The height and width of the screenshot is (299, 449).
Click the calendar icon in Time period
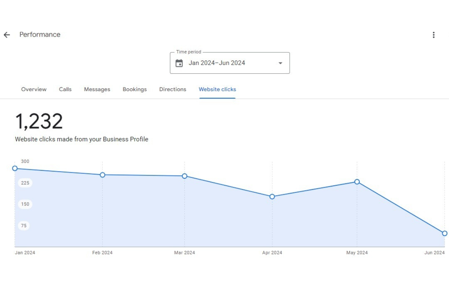coord(179,63)
